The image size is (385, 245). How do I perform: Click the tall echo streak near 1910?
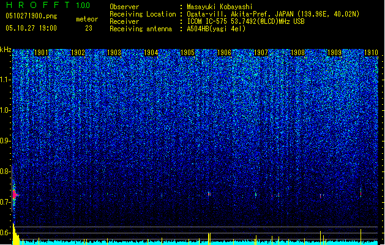[x=361, y=193]
